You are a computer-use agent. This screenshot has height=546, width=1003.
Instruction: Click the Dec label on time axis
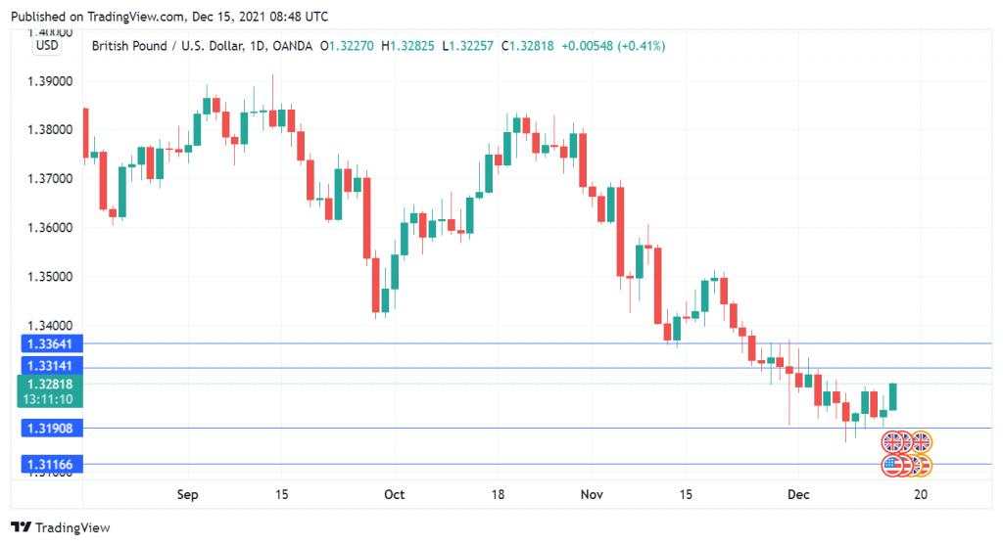pyautogui.click(x=798, y=494)
